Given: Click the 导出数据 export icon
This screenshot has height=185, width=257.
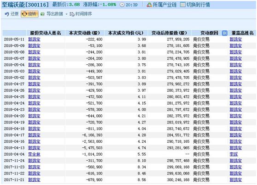Looking at the screenshot, I should pos(43,14).
